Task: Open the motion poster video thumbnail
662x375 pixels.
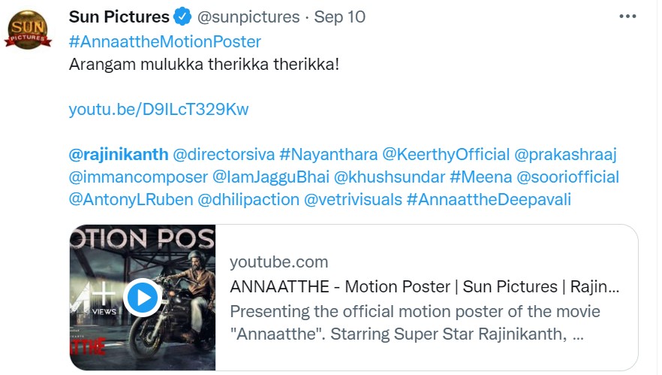Action: point(143,298)
